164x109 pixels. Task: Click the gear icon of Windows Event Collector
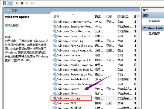click(55, 36)
